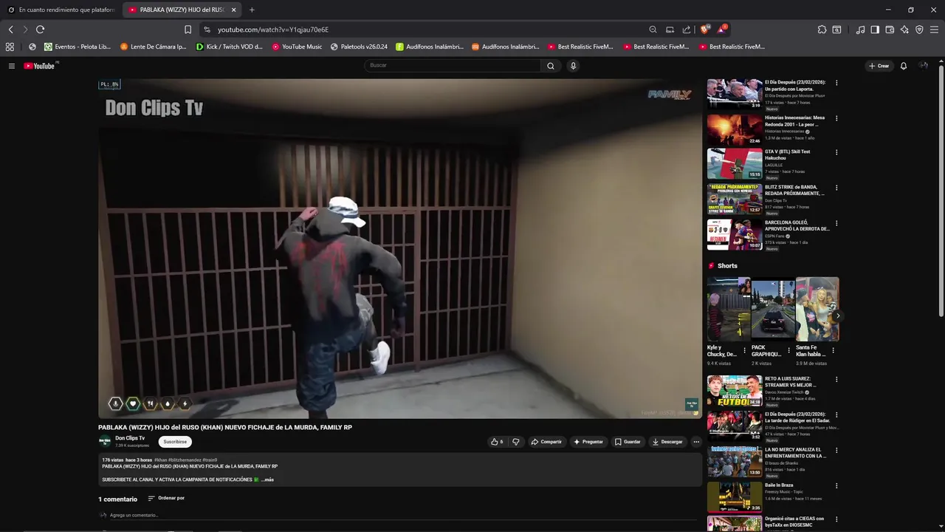Click the share icon in the address bar

pyautogui.click(x=687, y=30)
